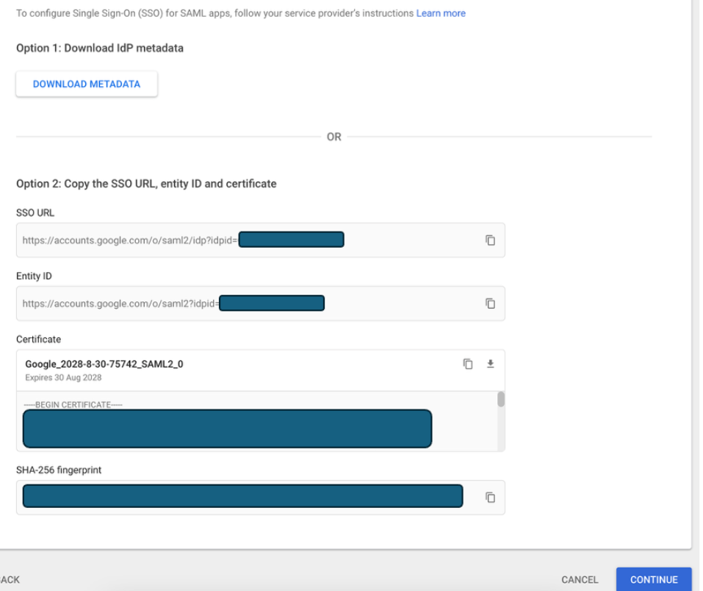Click the copy icon for the fingerprint field
This screenshot has width=703, height=591.
tap(489, 497)
